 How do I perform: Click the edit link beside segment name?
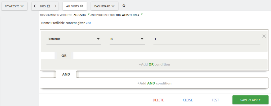click(88, 23)
